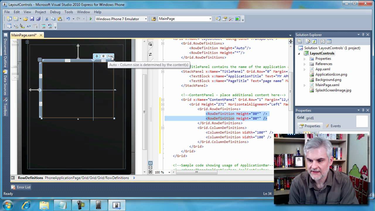This screenshot has height=211, width=375.
Task: Click the Refresh icon in Solution Explorer
Action: [314, 41]
